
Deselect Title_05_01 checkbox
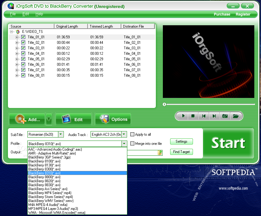tap(23, 59)
